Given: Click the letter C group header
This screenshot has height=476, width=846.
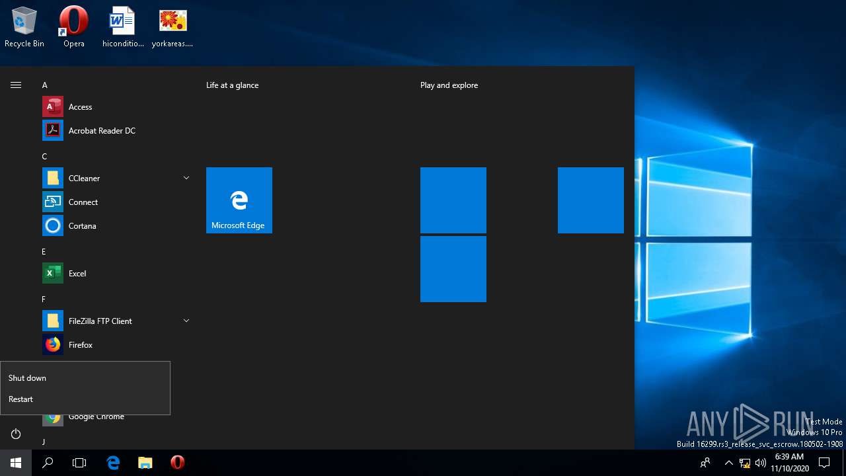Looking at the screenshot, I should (45, 157).
